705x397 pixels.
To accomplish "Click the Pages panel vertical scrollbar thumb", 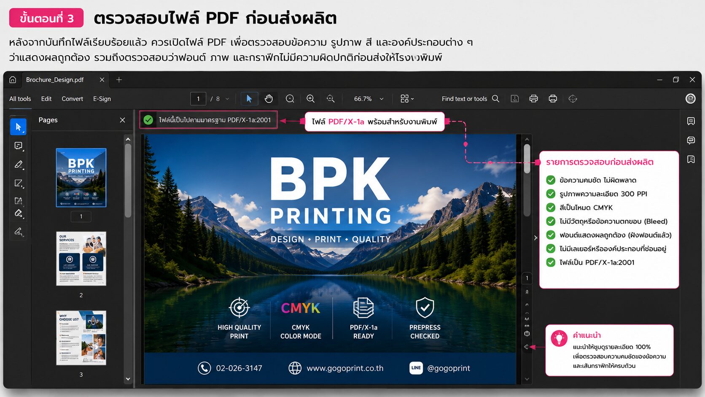I will pos(128,181).
